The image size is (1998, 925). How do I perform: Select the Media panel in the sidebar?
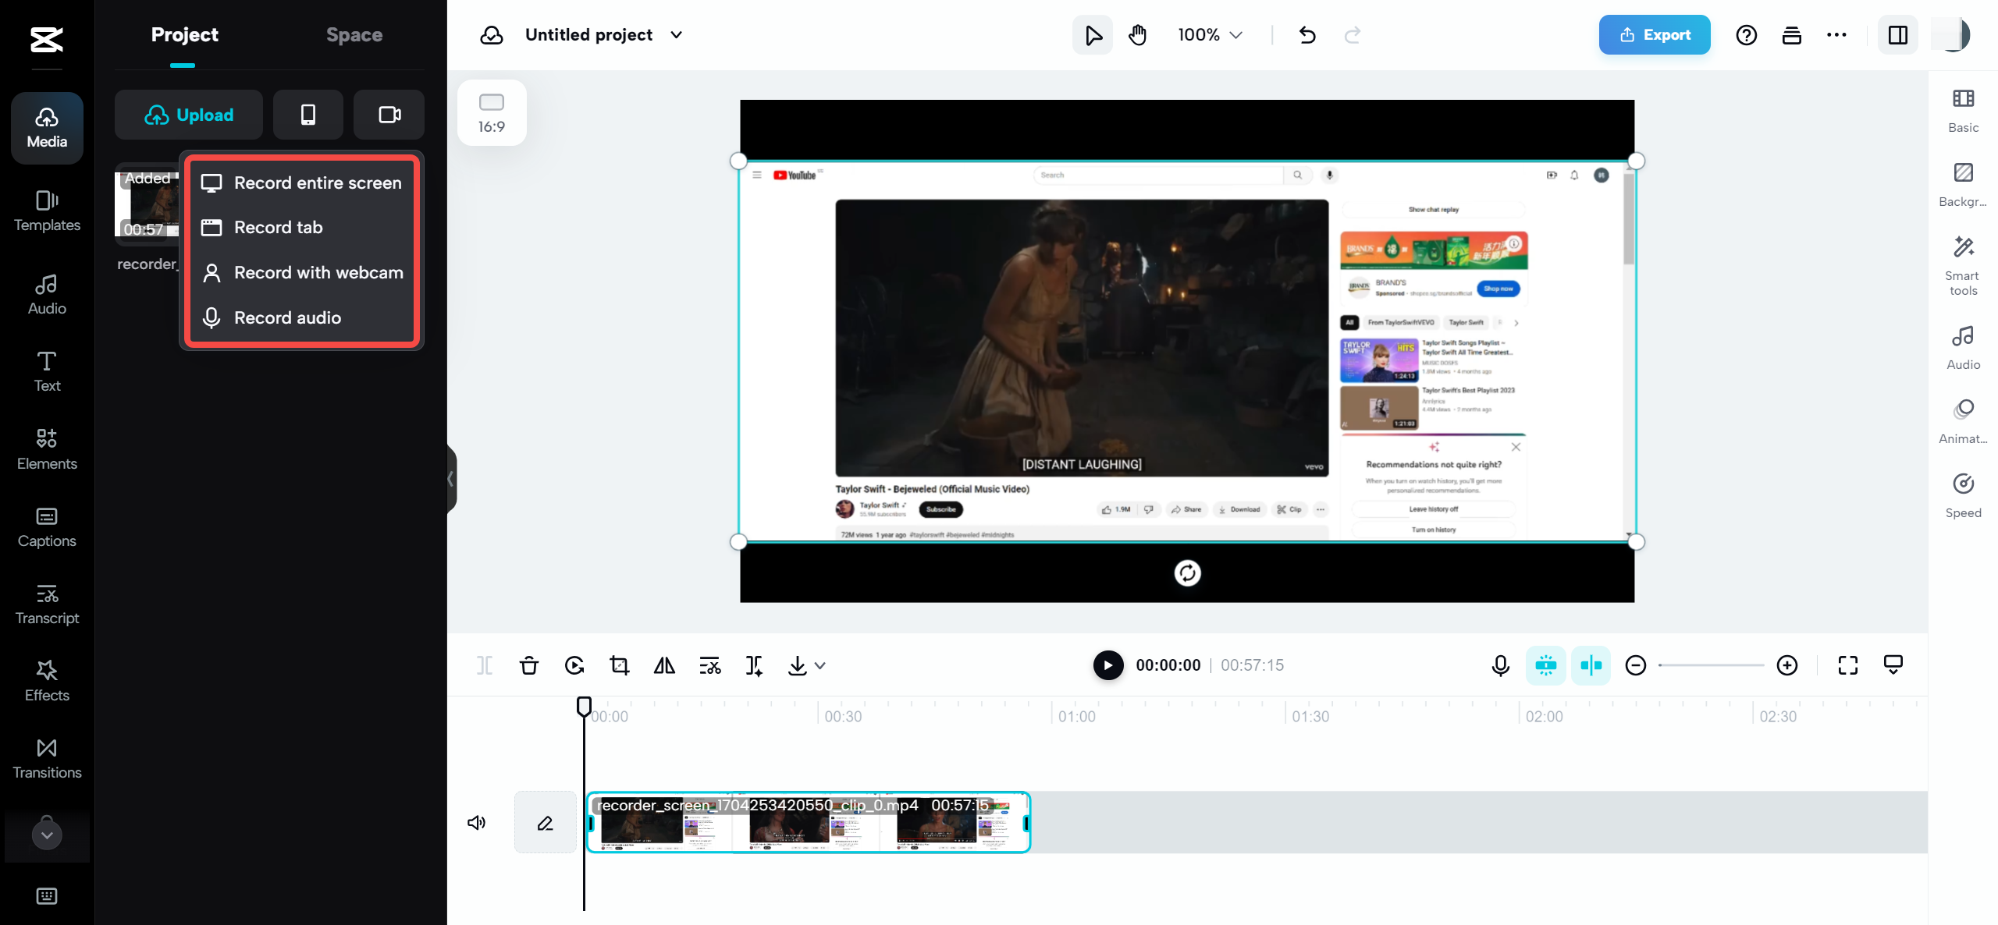point(46,127)
